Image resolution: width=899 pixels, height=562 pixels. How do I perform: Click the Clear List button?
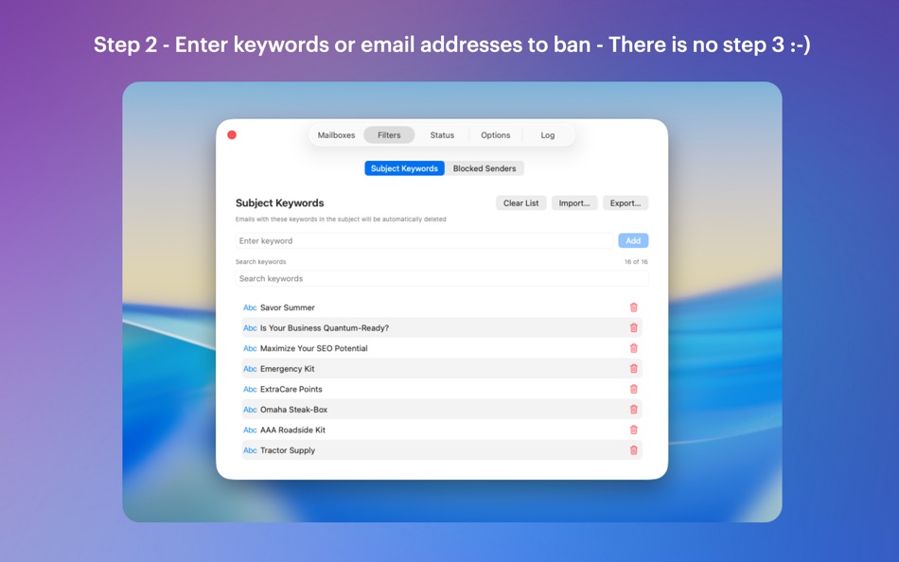(520, 202)
